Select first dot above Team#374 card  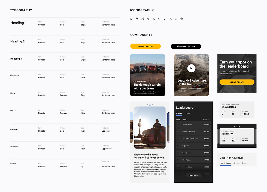click(x=235, y=126)
